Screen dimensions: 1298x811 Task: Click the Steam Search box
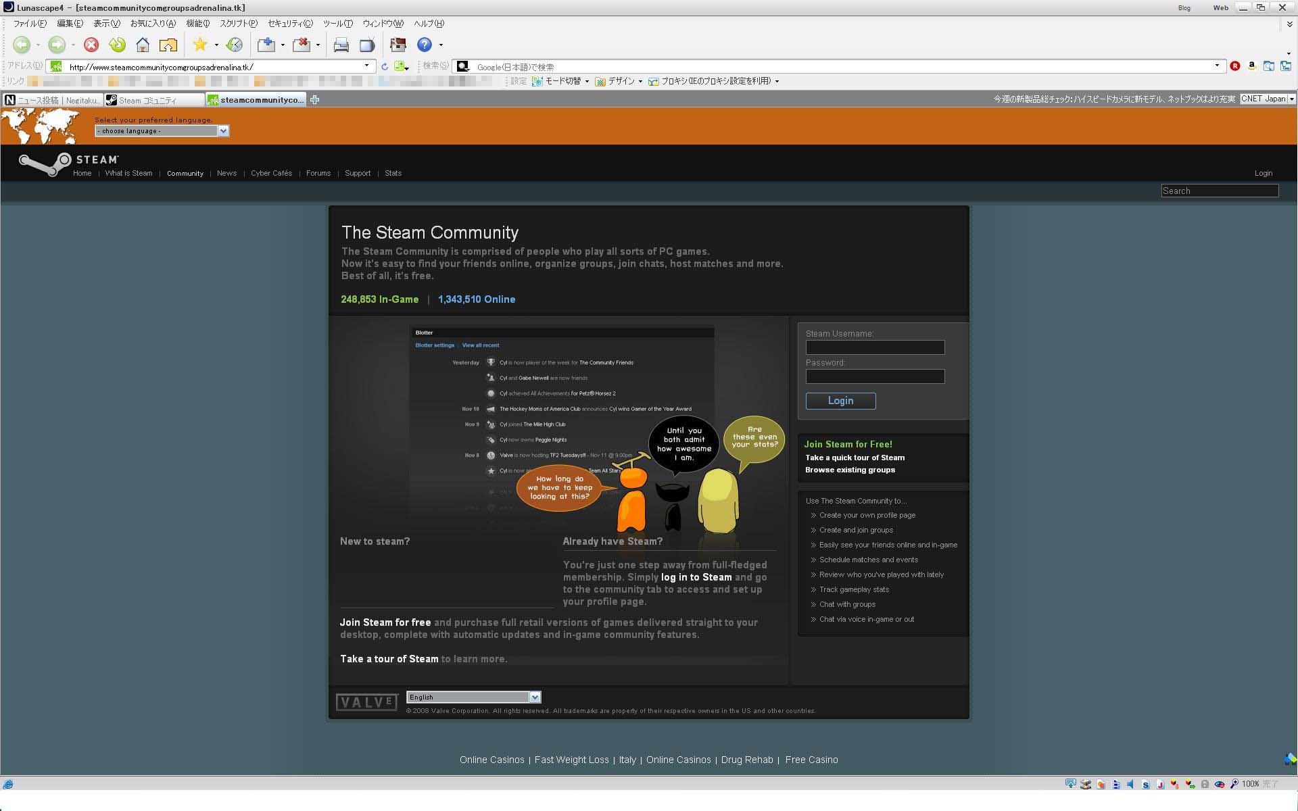click(x=1220, y=191)
